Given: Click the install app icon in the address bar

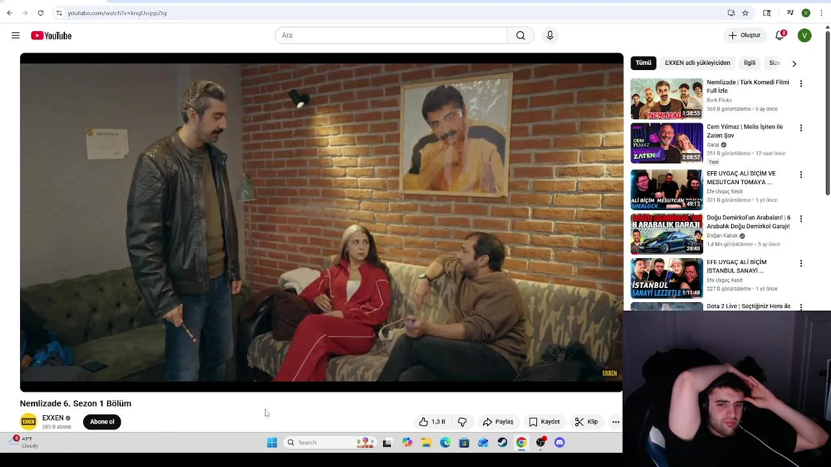Looking at the screenshot, I should point(731,13).
